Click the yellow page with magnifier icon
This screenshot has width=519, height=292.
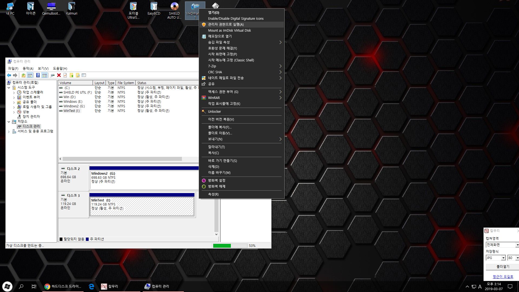pos(78,75)
